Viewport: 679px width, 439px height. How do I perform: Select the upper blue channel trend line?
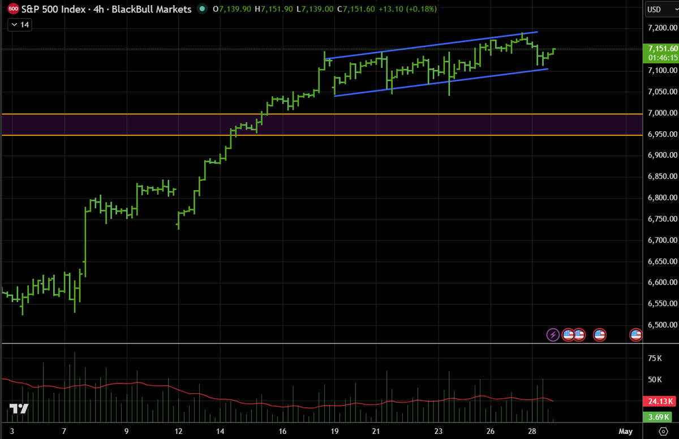tap(431, 45)
